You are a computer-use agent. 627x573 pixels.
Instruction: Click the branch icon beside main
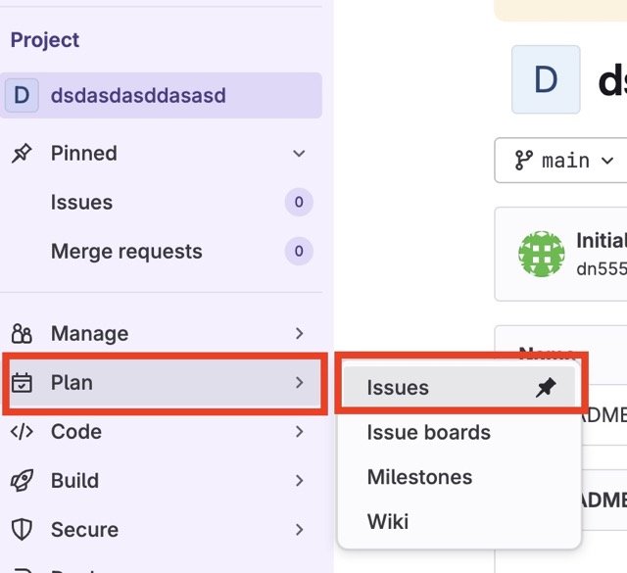point(524,161)
